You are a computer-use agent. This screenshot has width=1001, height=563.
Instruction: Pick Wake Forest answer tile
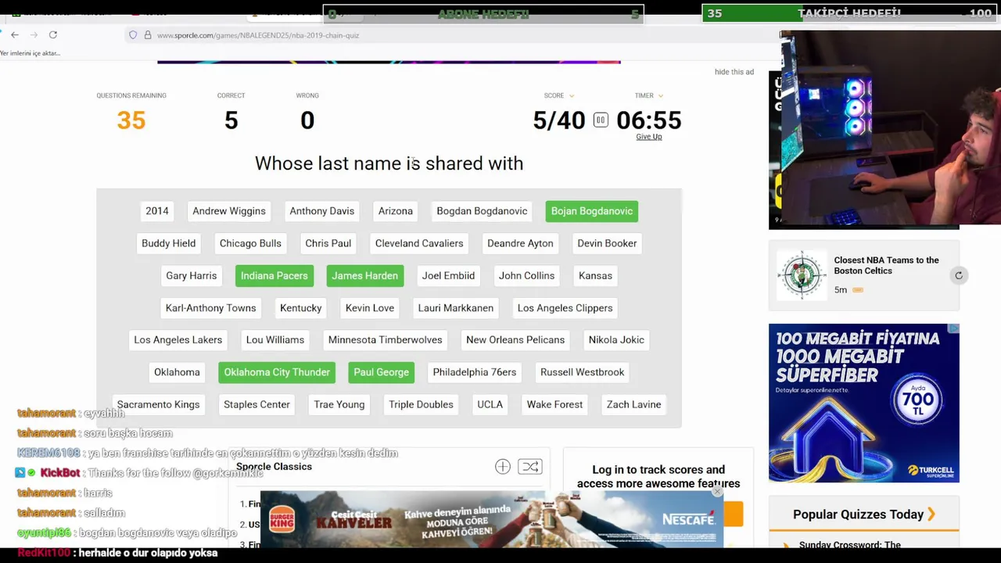[554, 404]
